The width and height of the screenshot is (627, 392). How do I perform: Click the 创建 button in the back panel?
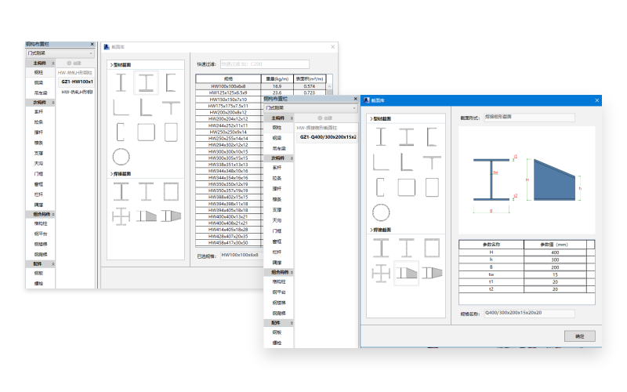click(74, 64)
